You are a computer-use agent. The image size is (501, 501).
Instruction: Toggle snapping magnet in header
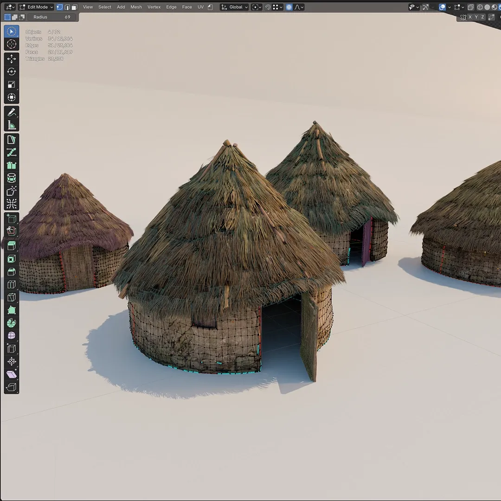268,7
